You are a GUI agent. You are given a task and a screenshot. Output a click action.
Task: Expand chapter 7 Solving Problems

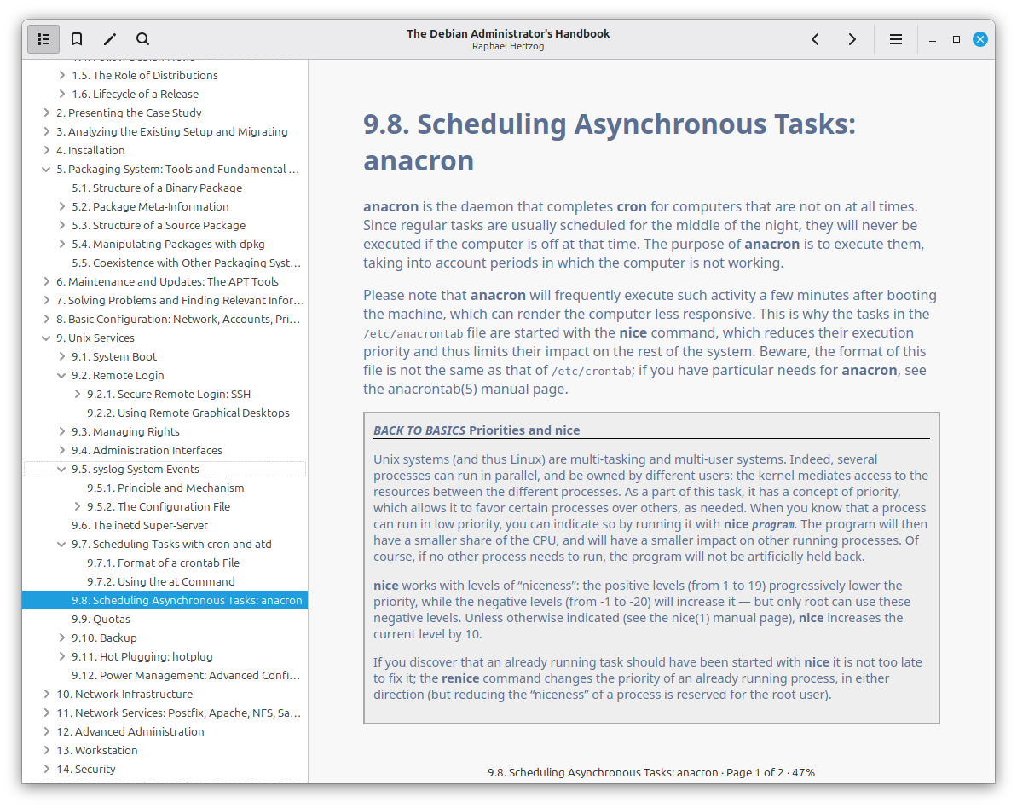point(46,300)
